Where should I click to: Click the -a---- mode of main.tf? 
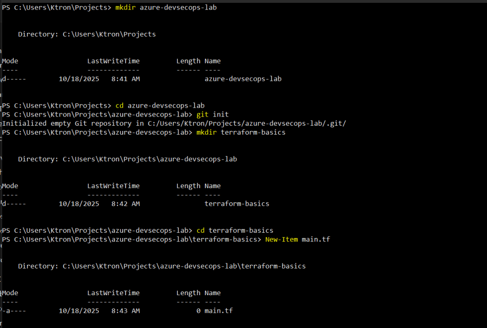point(14,311)
